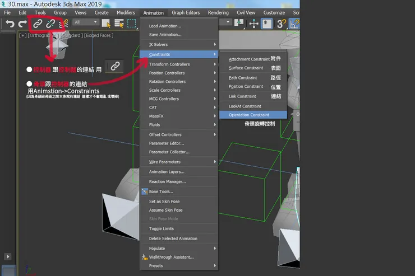Click the Undo arrow in the main toolbar
The height and width of the screenshot is (276, 415).
click(10, 24)
